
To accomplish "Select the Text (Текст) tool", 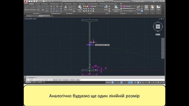I will (x=66, y=8).
